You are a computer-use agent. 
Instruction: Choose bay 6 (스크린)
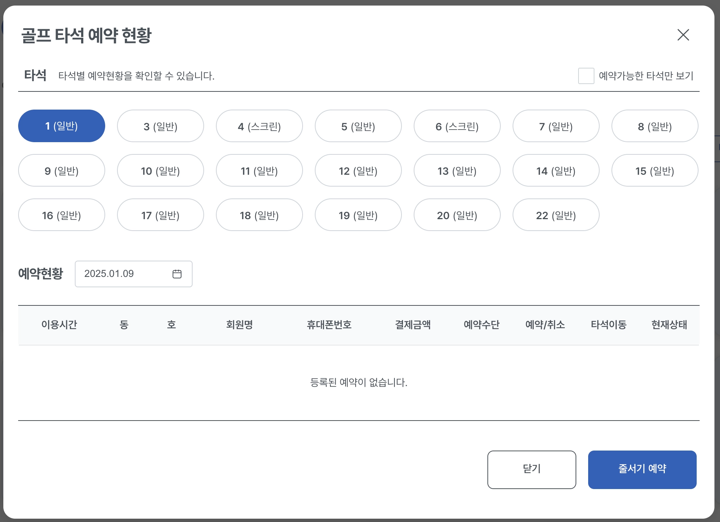[x=457, y=126]
